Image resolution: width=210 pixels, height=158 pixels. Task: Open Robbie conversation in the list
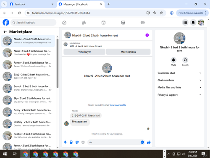tap(28, 136)
